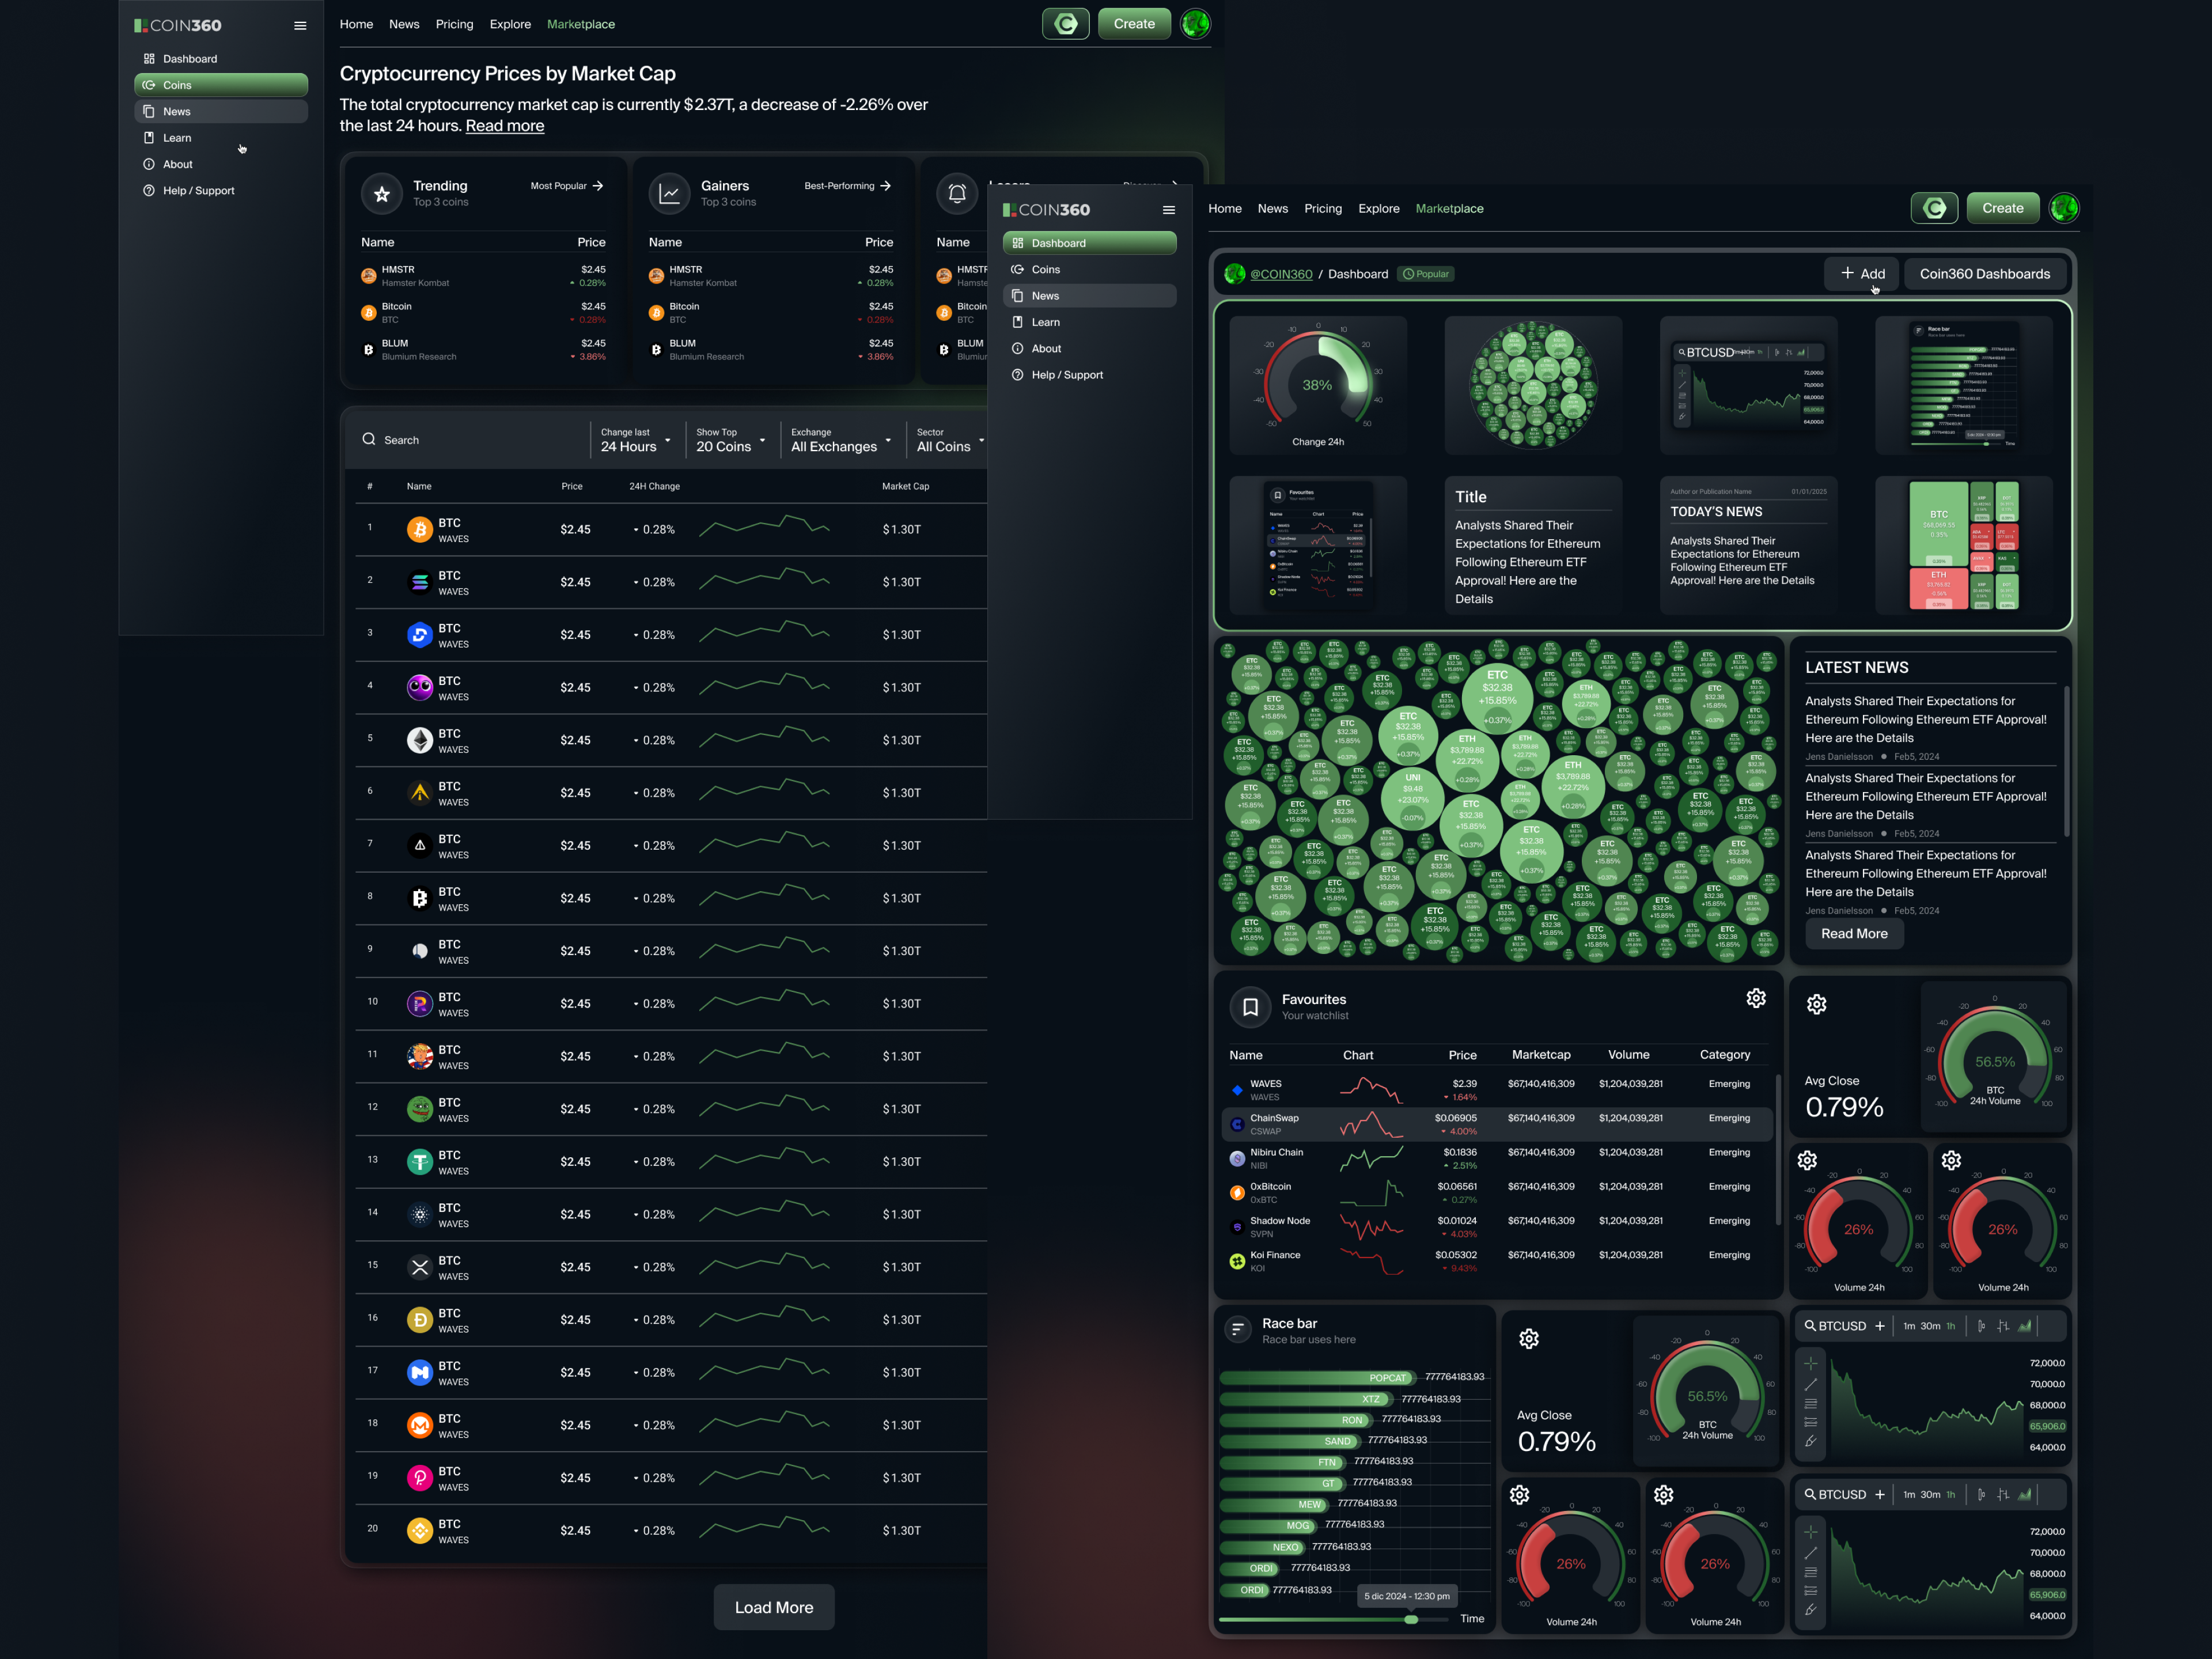Select 30m timeframe on upper BTCUSD chart
2212x1659 pixels.
tap(1929, 1326)
